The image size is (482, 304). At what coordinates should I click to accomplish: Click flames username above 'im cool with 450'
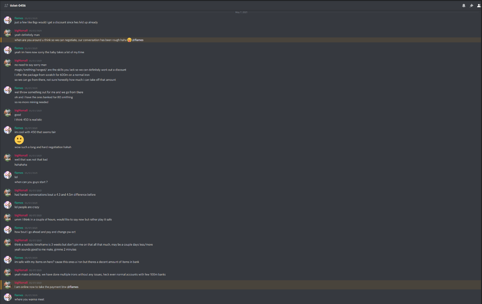click(x=19, y=128)
